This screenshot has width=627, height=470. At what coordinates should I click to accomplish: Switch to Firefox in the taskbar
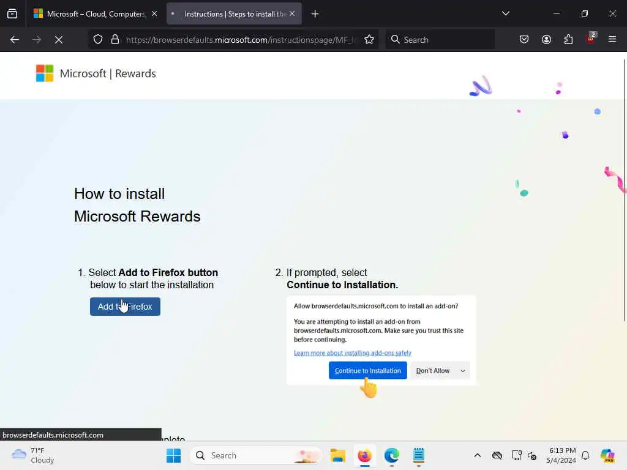pos(365,455)
